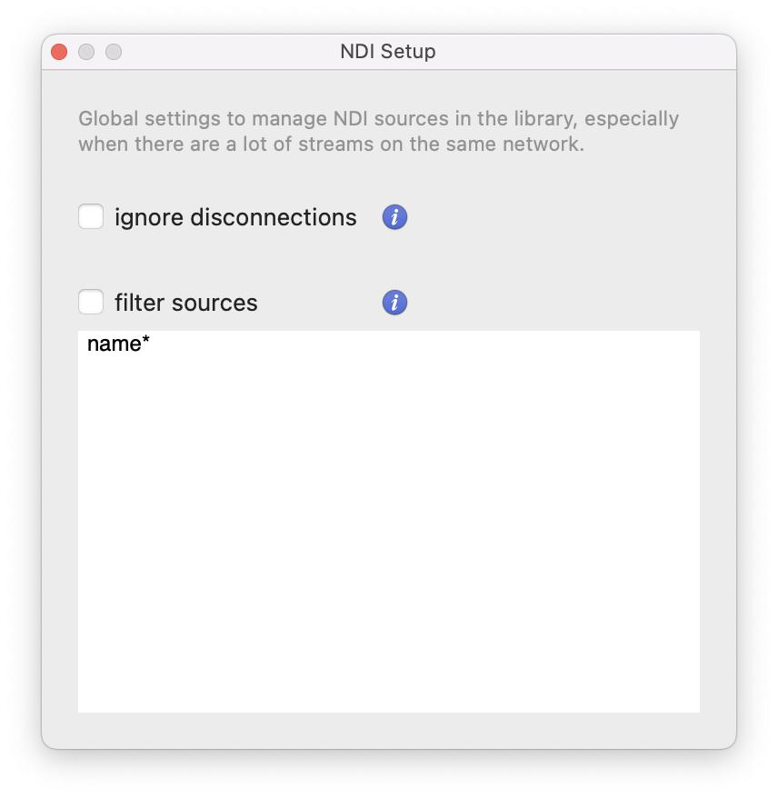Click empty middle area of filter list box
The image size is (778, 798).
click(x=389, y=527)
